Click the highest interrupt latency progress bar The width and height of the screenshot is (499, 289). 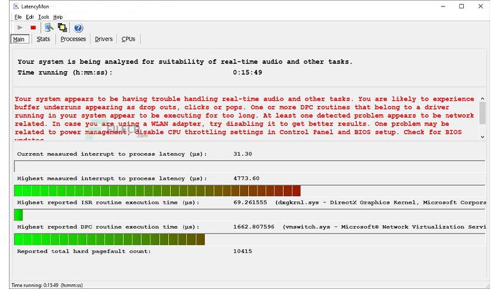[x=249, y=190]
